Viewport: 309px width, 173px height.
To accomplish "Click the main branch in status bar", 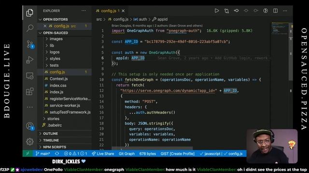I will pos(42,154).
